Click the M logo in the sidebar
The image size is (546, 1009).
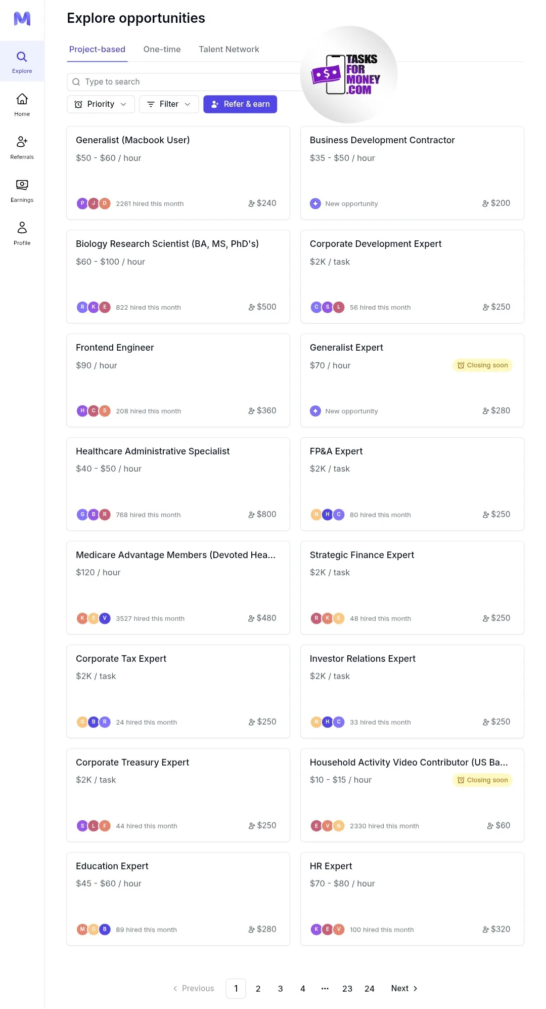22,19
